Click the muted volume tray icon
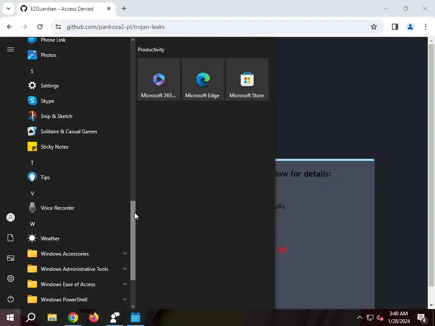 coord(380,318)
